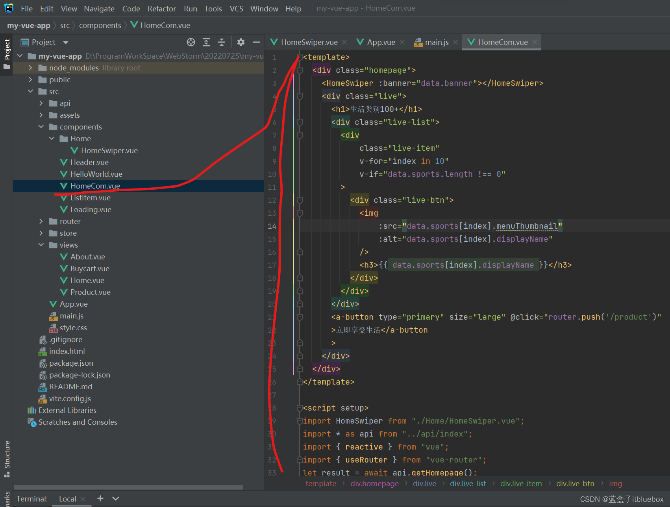
Task: Click the main.js file icon in tree
Action: point(53,316)
